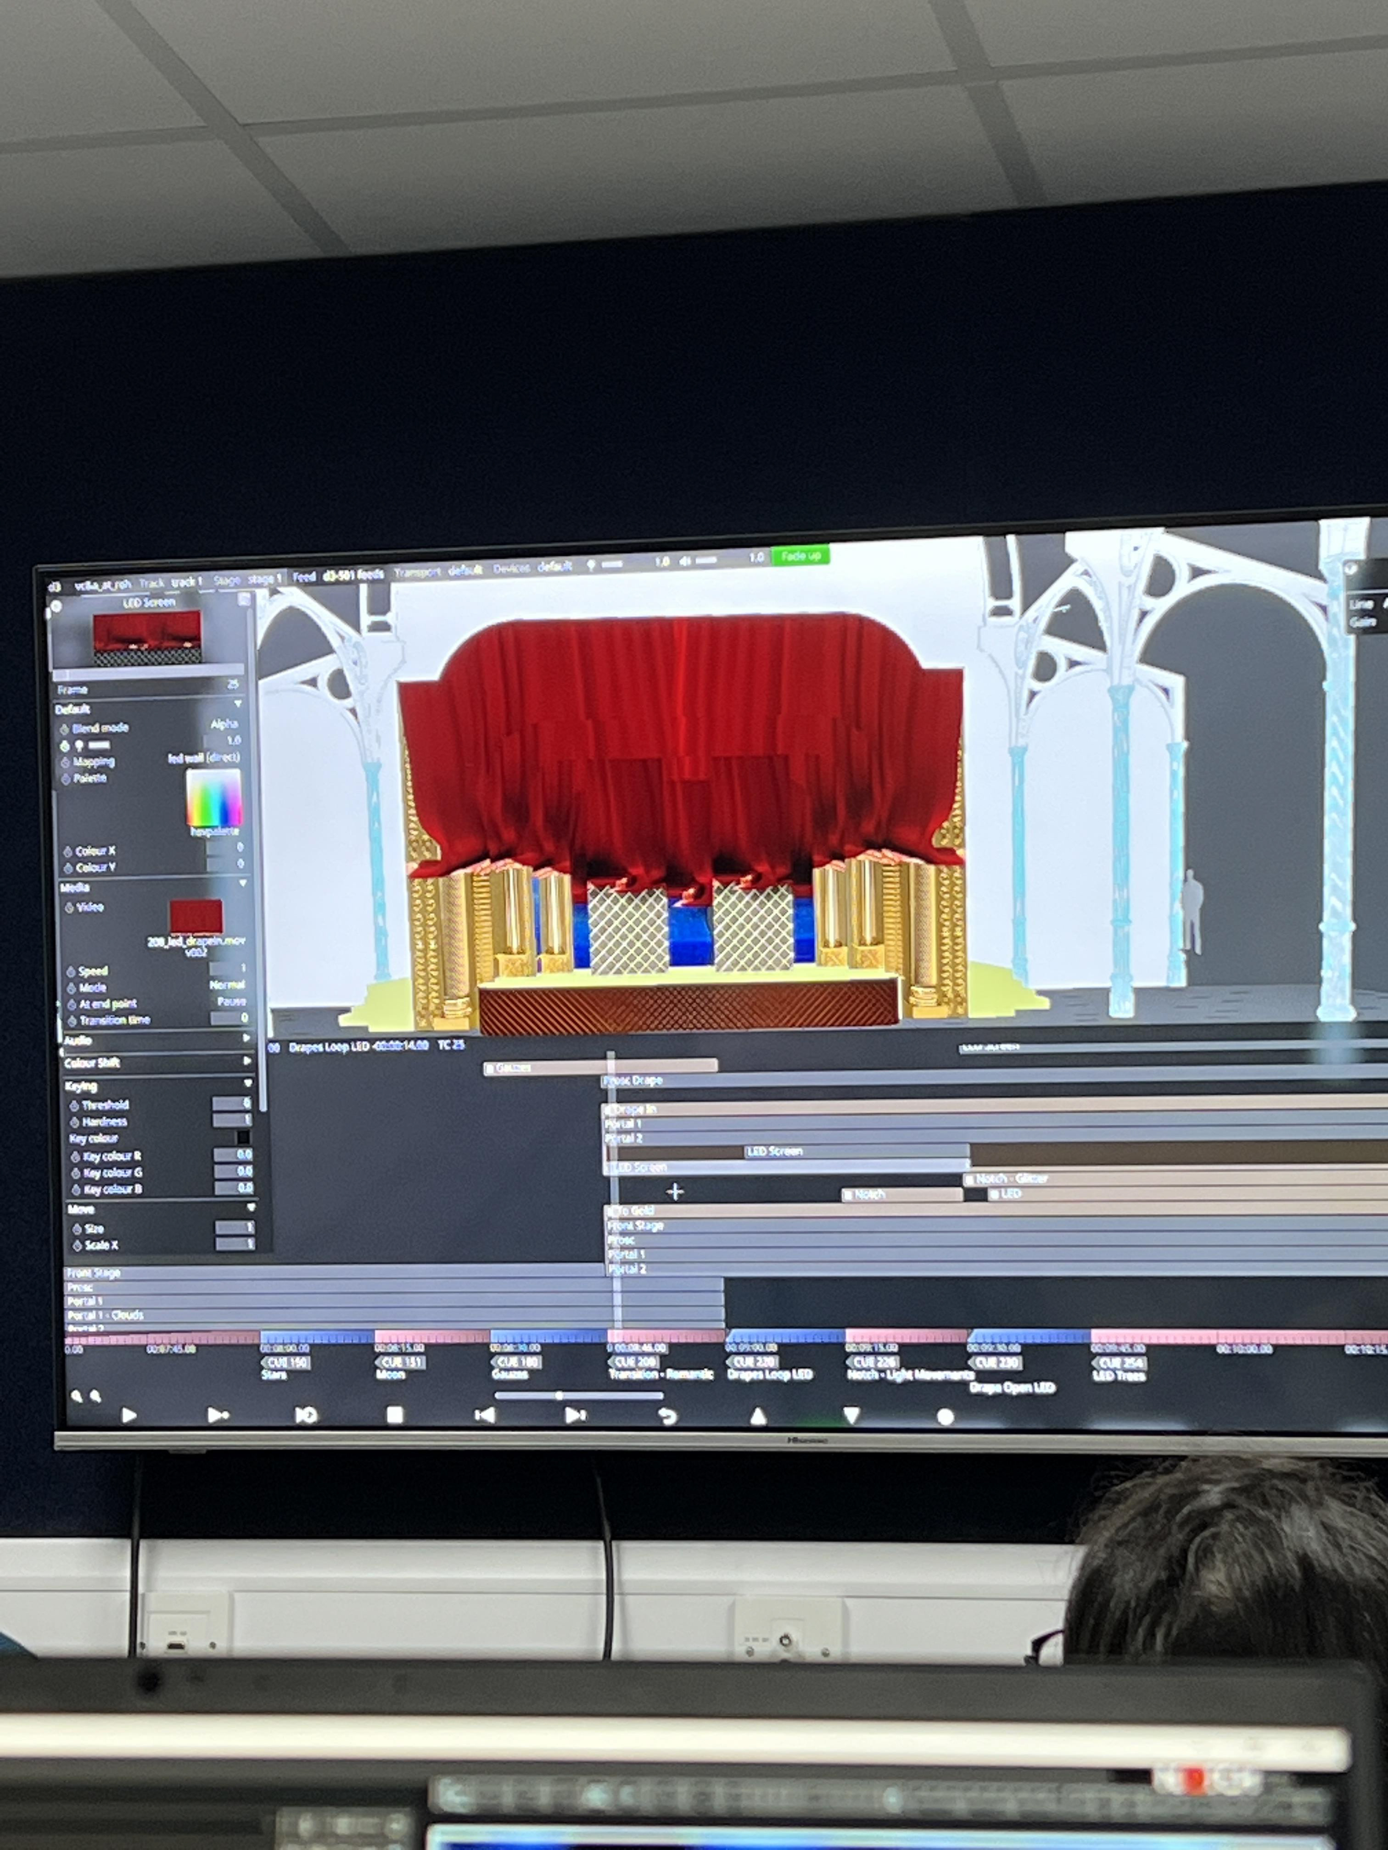1388x1850 pixels.
Task: Click the hsvpalette label link
Action: point(214,831)
